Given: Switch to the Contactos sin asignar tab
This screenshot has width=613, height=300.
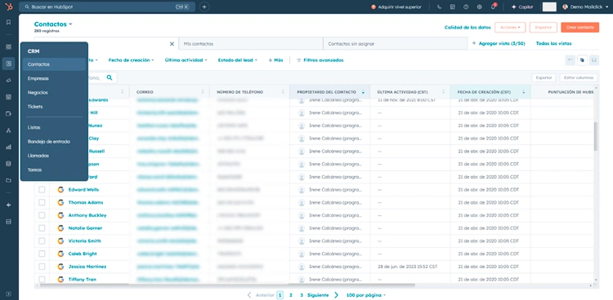Looking at the screenshot, I should click(396, 44).
